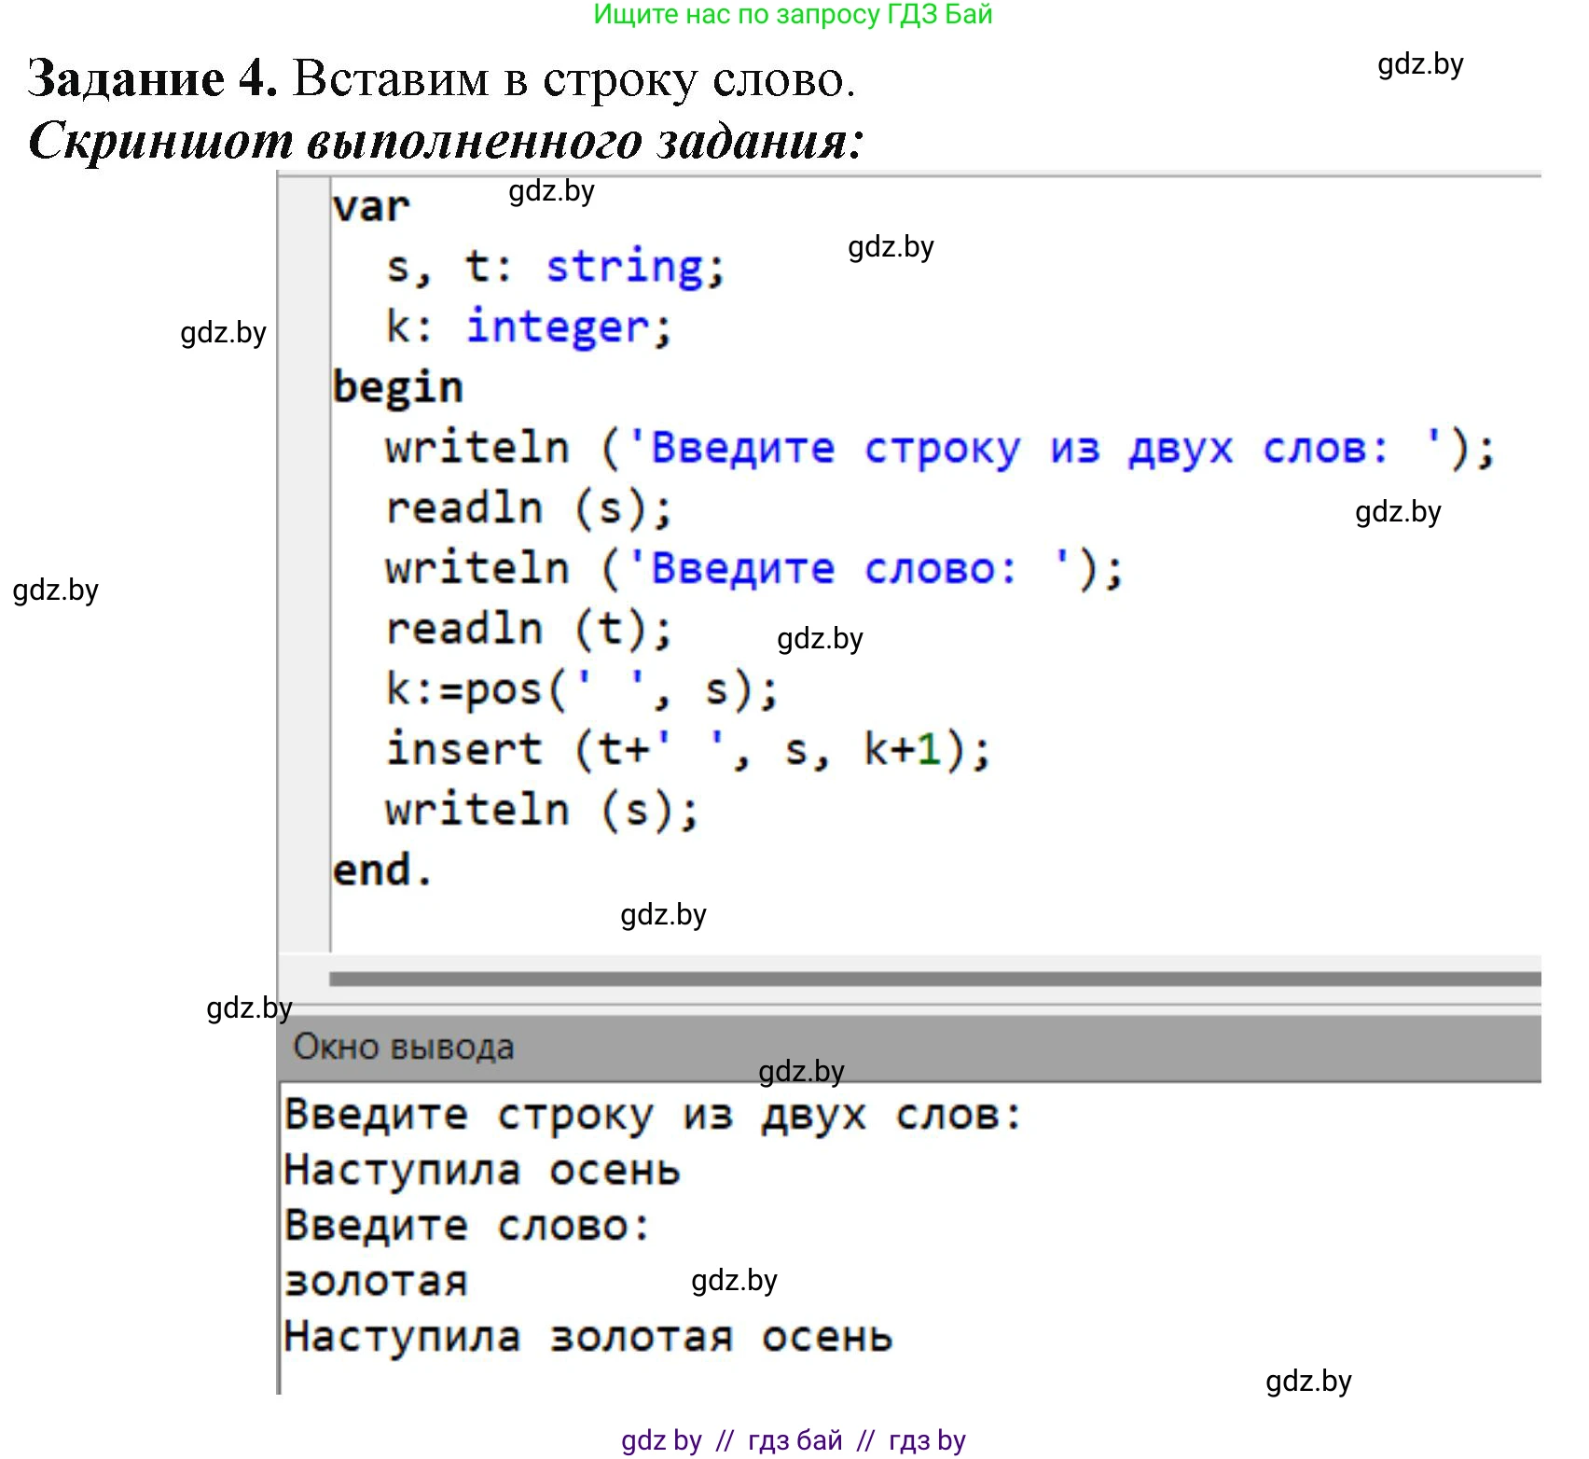Viewport: 1589px width, 1459px height.
Task: Click the 'Наступила золотая осень' result line
Action: (588, 1337)
